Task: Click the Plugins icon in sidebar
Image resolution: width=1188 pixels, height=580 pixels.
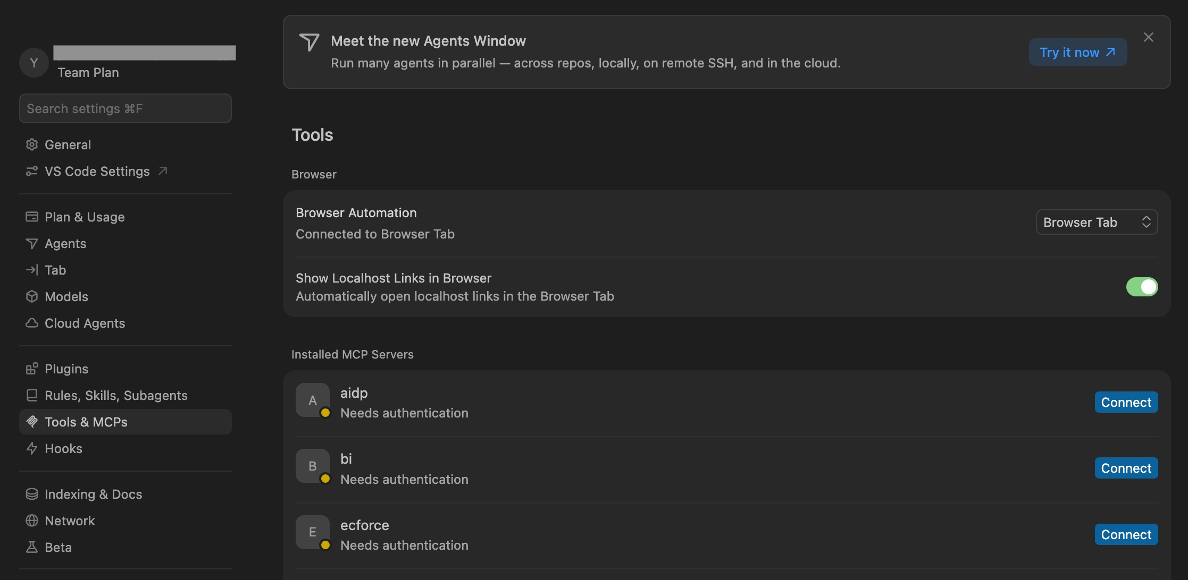Action: tap(32, 369)
